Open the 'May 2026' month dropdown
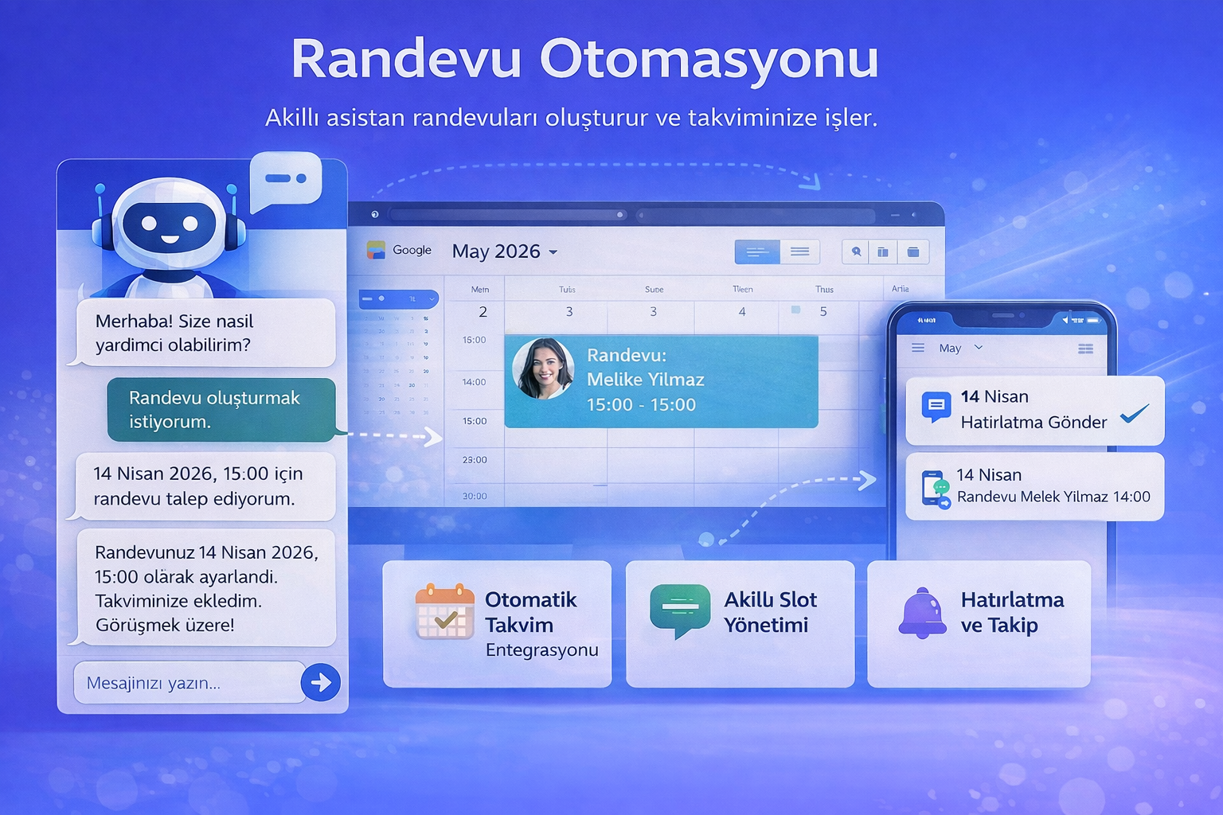The image size is (1223, 815). (505, 252)
